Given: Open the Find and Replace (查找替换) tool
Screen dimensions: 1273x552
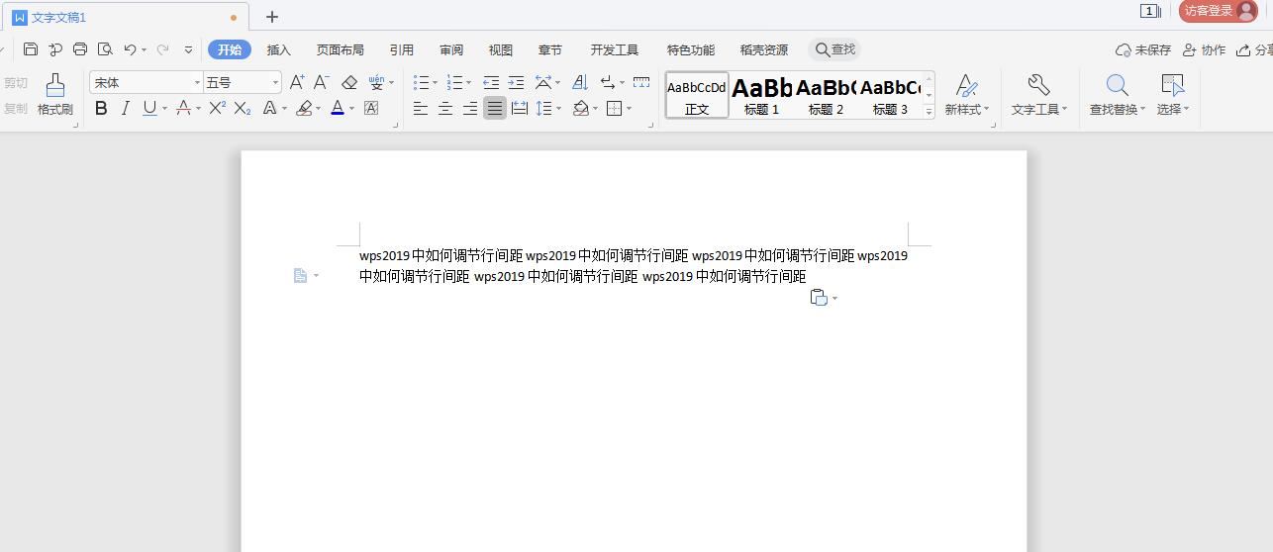Looking at the screenshot, I should click(1117, 95).
